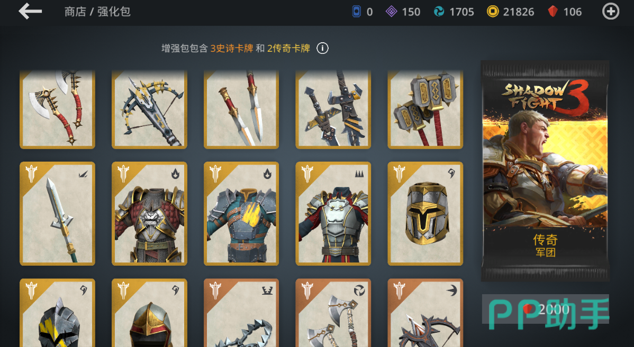Tap the gold coin balance icon
634x347 pixels.
click(493, 11)
